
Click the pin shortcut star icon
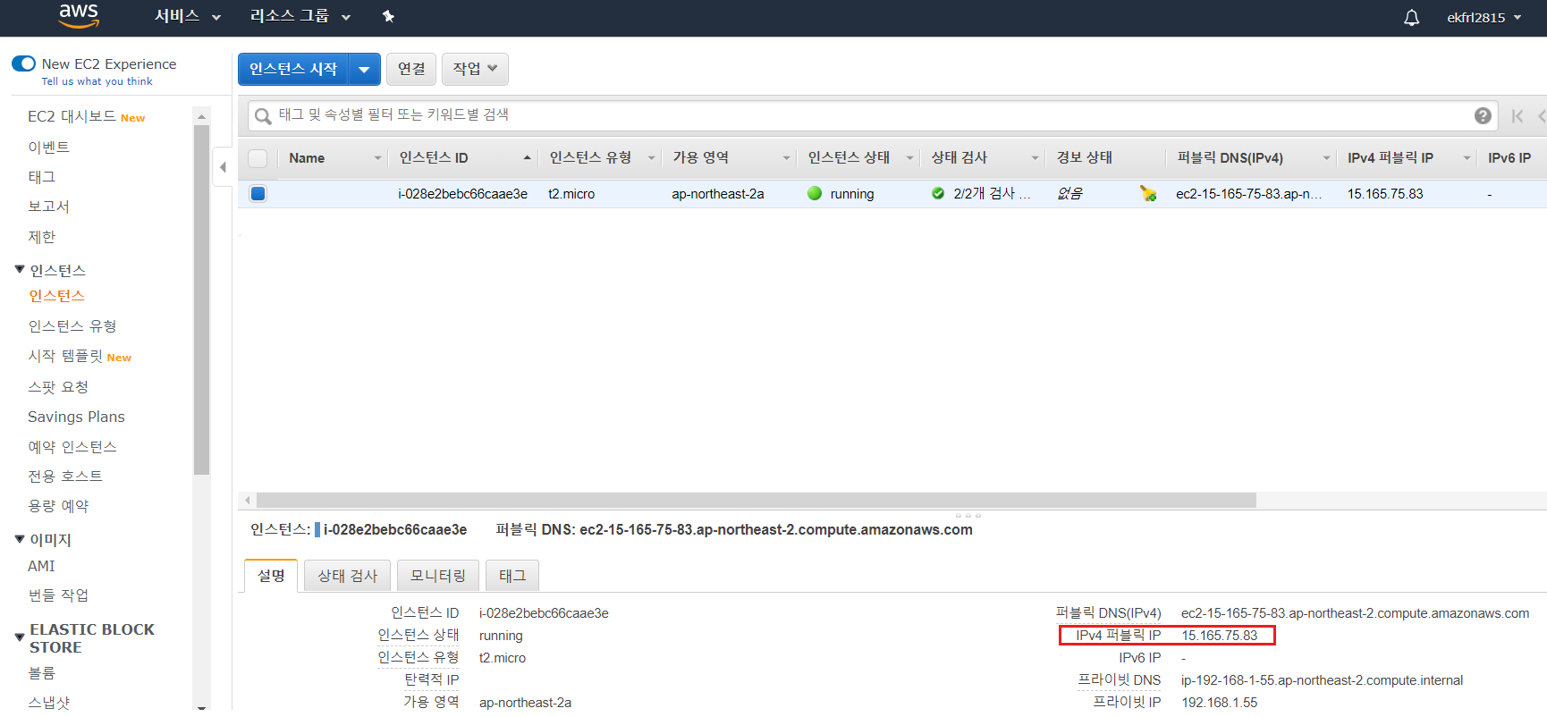388,16
